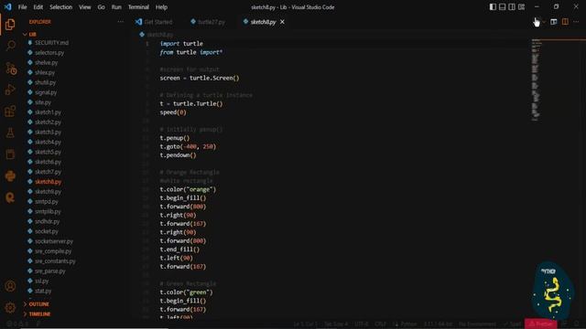The image size is (586, 329).
Task: Open SECURITY.md in the explorer
Action: click(51, 43)
